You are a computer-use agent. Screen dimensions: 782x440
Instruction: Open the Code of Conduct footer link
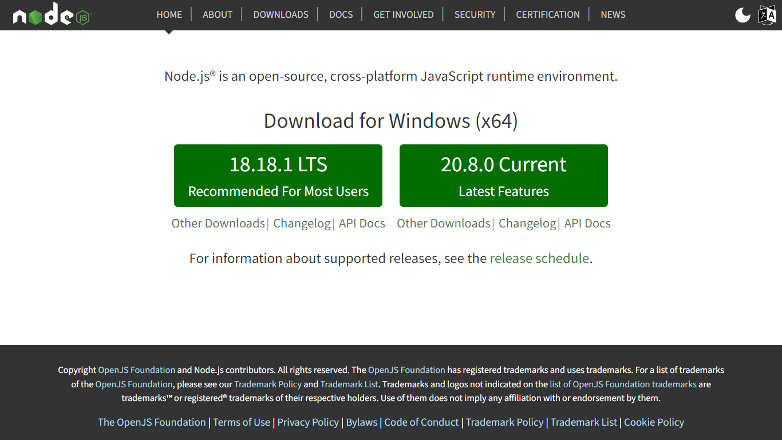pyautogui.click(x=421, y=422)
